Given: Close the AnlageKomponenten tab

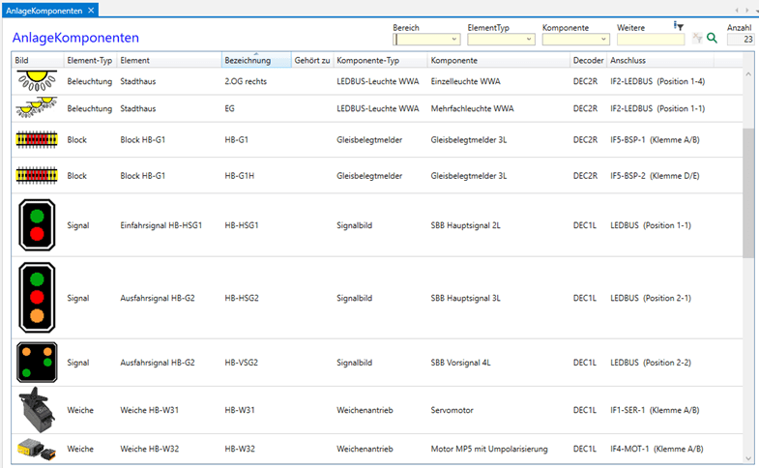Looking at the screenshot, I should [x=91, y=10].
